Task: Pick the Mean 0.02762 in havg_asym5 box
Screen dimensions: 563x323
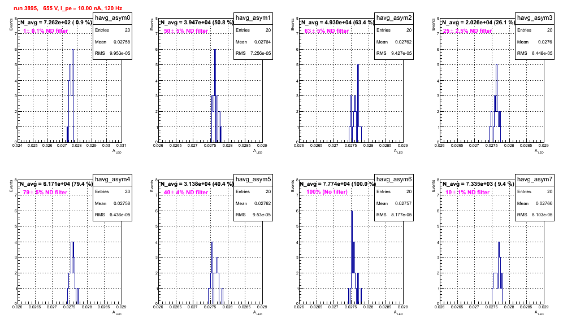Action: pos(262,203)
